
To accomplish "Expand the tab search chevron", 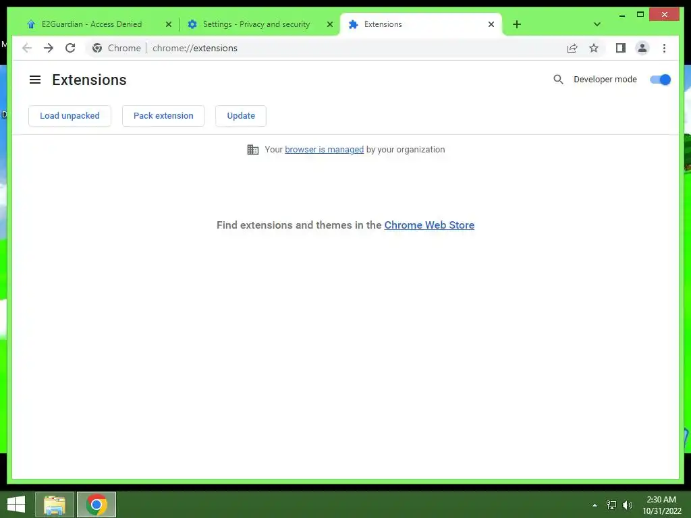I will coord(597,24).
